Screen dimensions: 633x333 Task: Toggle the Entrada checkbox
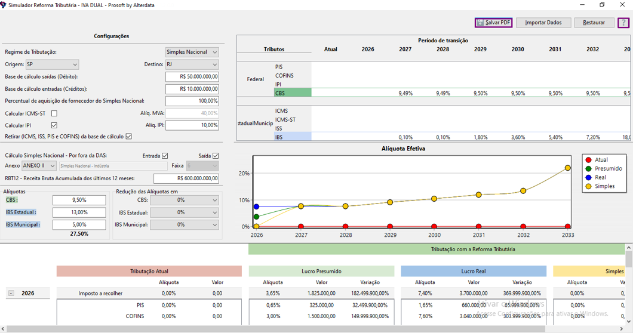(x=165, y=156)
